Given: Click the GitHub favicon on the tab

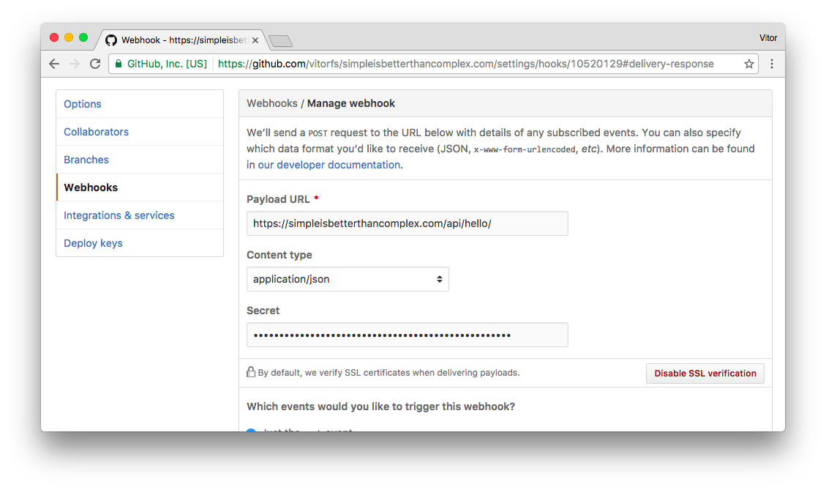Looking at the screenshot, I should pos(111,40).
